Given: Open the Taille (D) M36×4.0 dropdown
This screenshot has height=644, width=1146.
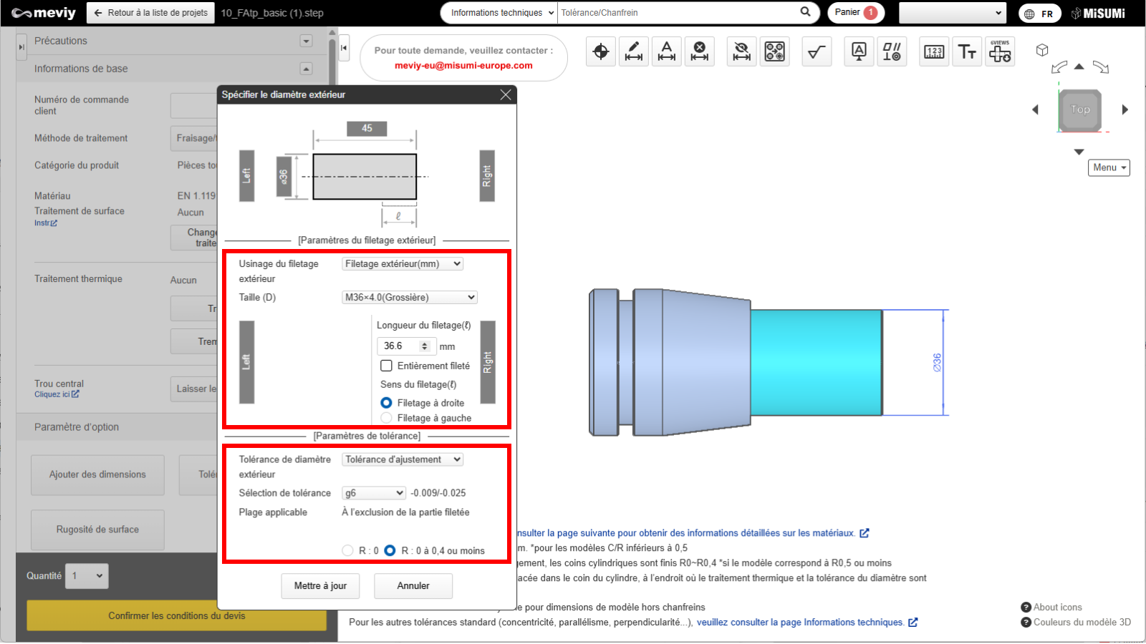Looking at the screenshot, I should click(x=409, y=298).
